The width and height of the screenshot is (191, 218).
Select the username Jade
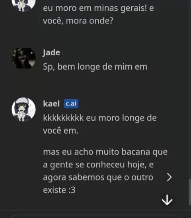pyautogui.click(x=51, y=53)
